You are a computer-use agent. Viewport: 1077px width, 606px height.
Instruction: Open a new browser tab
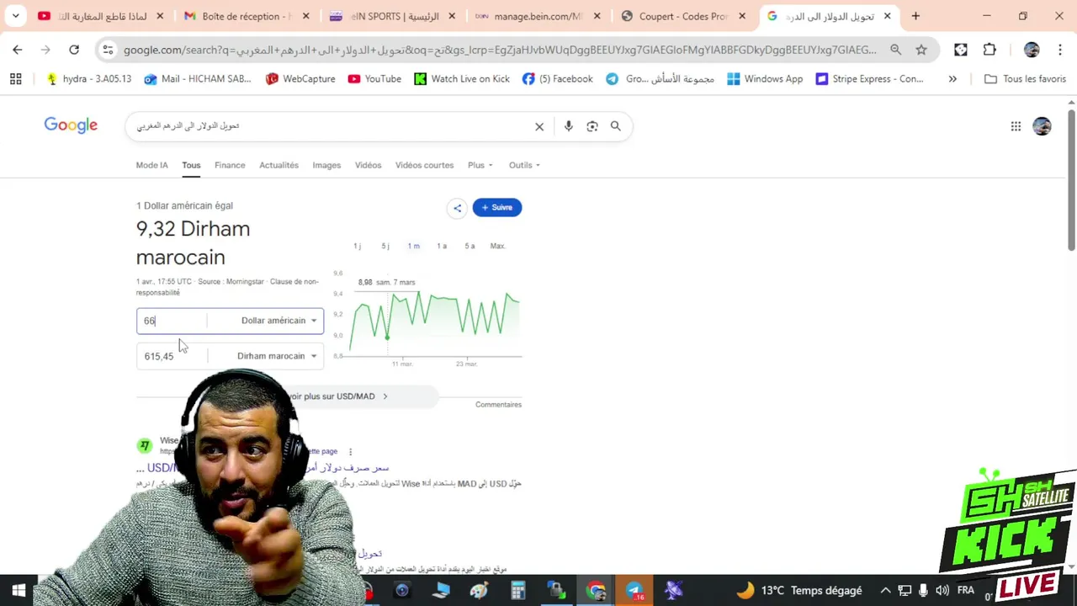(915, 16)
